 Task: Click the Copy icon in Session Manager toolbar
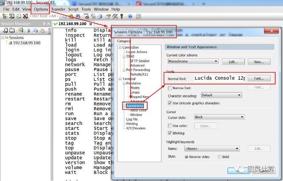point(36,31)
